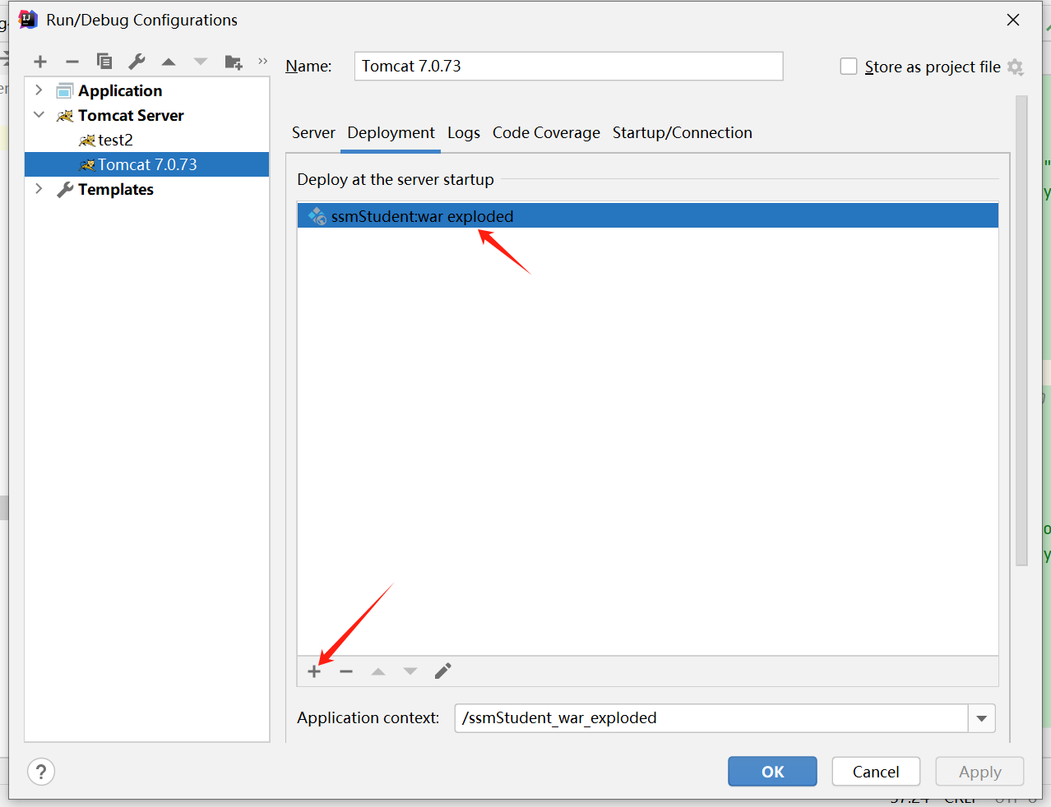This screenshot has height=807, width=1051.
Task: Select ssmStudent:war exploded artifact row
Action: (x=647, y=216)
